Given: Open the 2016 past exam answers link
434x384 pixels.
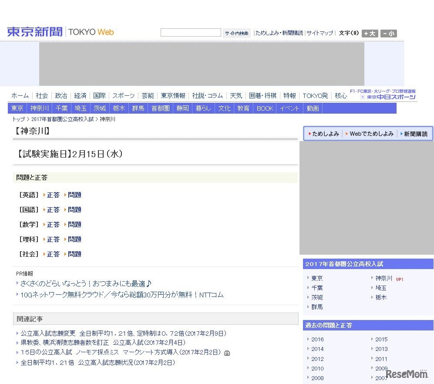Looking at the screenshot, I should click(317, 339).
